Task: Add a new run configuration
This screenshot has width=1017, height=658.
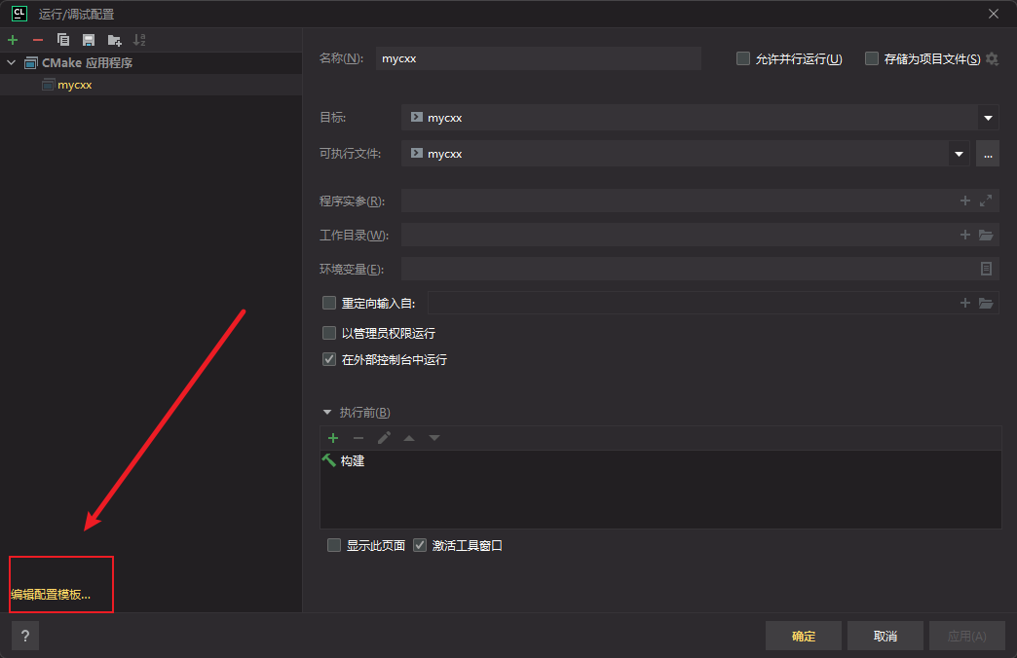Action: point(13,40)
